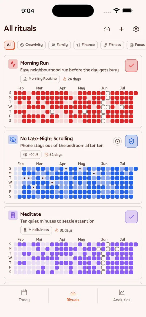Toggle Meditate completion checkmark
Viewport: 146px width, 317px height.
[x=131, y=217]
